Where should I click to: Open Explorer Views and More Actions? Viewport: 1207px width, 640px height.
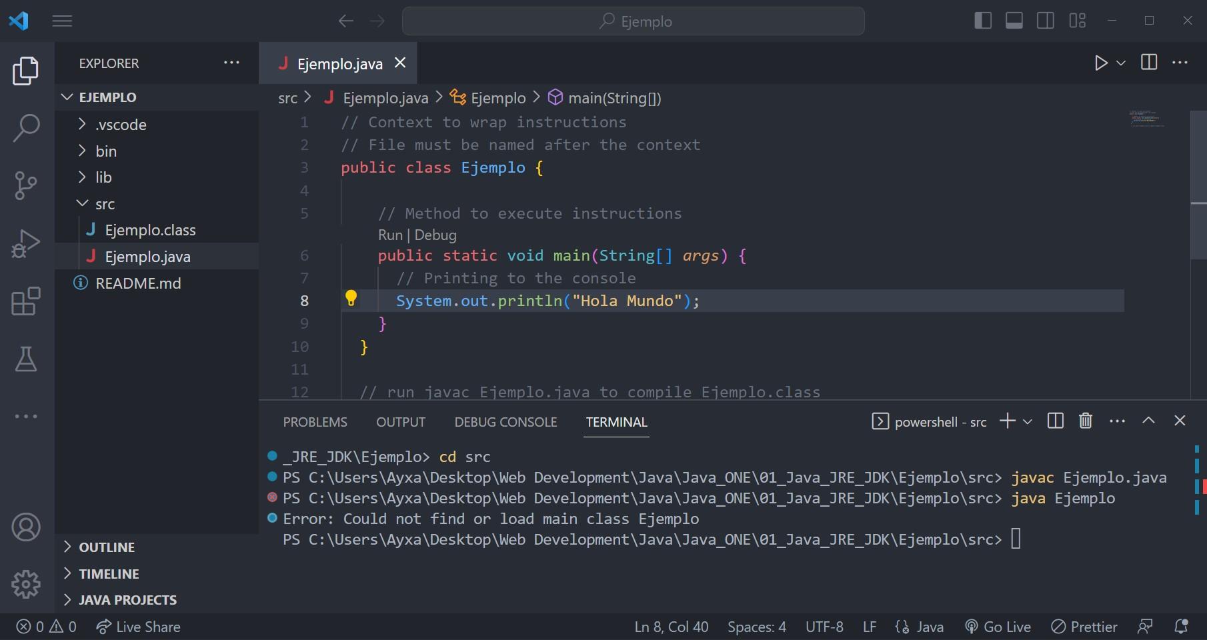pos(231,63)
